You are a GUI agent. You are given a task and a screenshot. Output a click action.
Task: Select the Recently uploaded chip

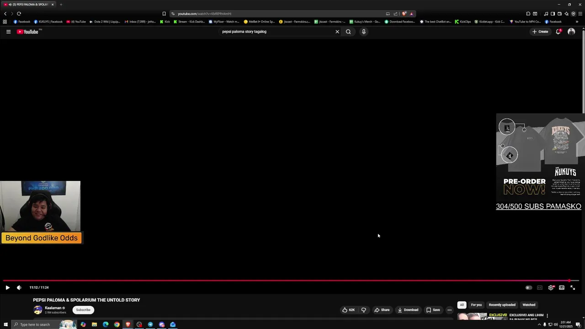coord(502,305)
